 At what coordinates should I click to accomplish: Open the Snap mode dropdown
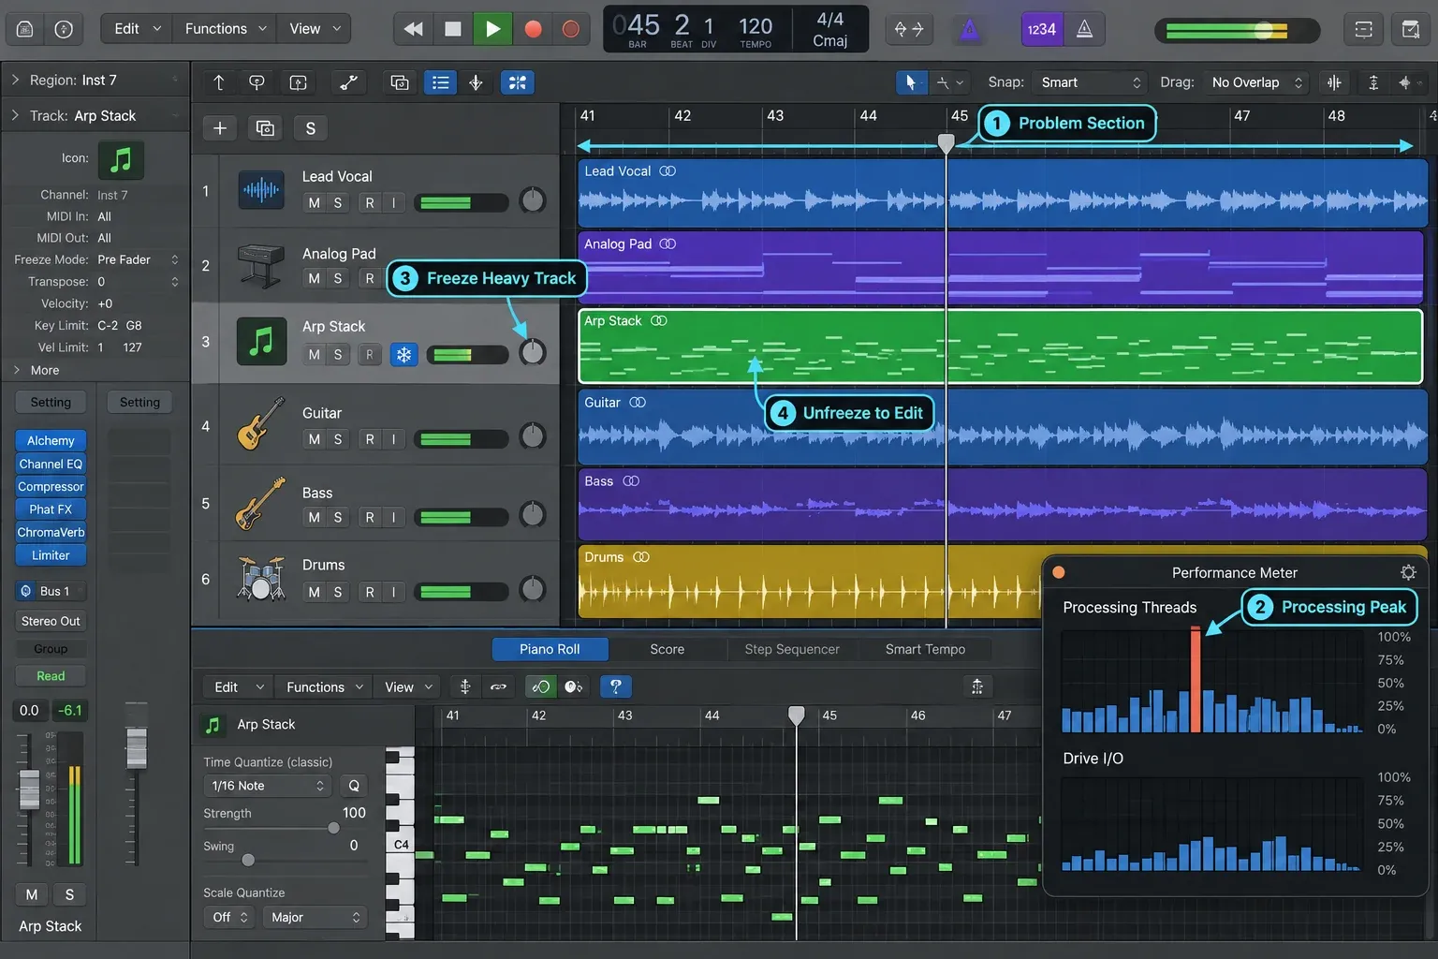pos(1090,82)
